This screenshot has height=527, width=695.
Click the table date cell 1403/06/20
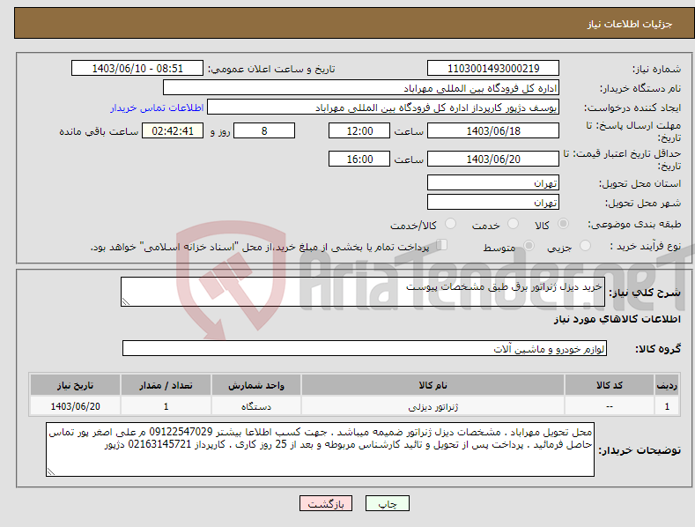[75, 406]
